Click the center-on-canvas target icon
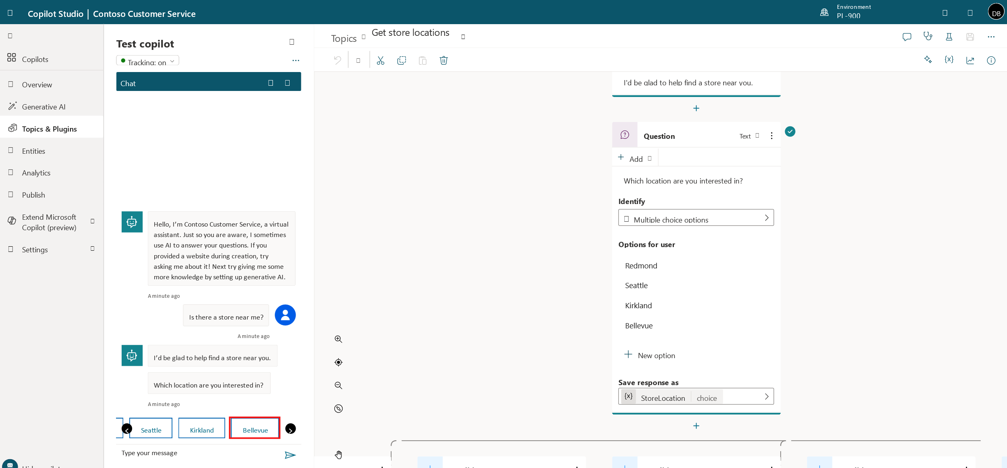Screen dimensions: 1007x468 (338, 362)
